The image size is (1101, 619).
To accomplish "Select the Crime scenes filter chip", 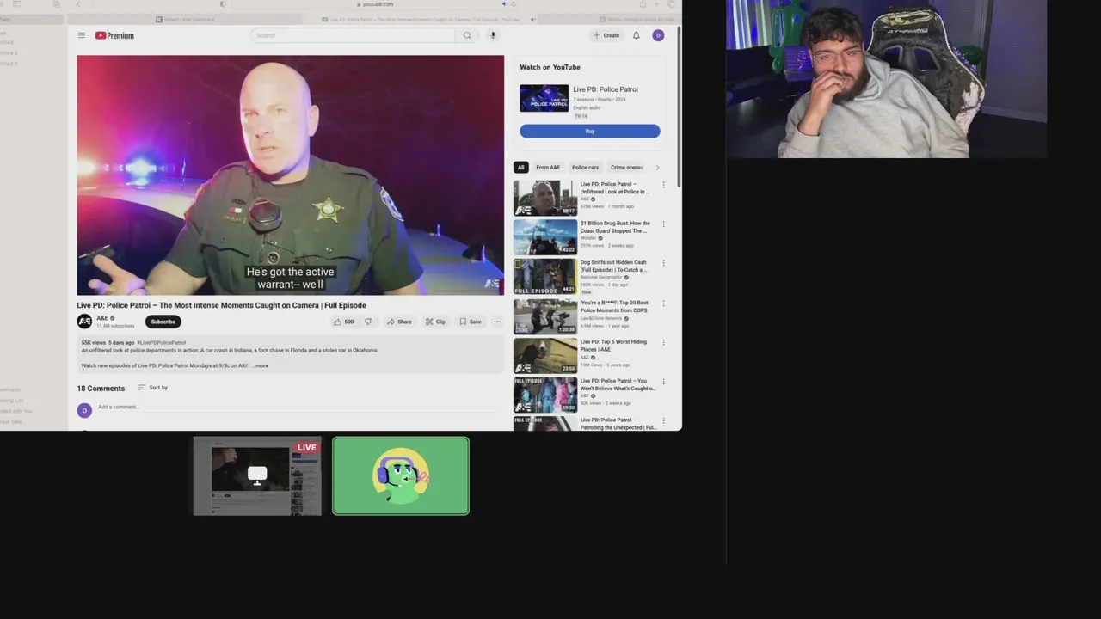I will (x=626, y=168).
